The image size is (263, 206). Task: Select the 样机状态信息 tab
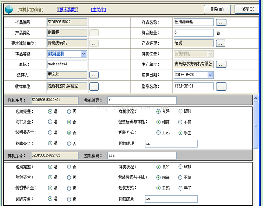point(30,10)
